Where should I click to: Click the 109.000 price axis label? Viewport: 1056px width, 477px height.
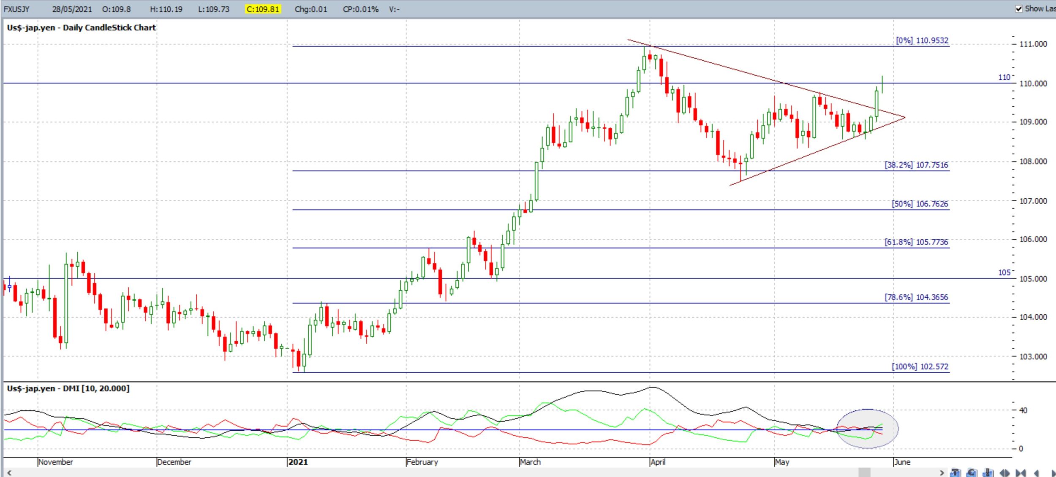point(1033,122)
